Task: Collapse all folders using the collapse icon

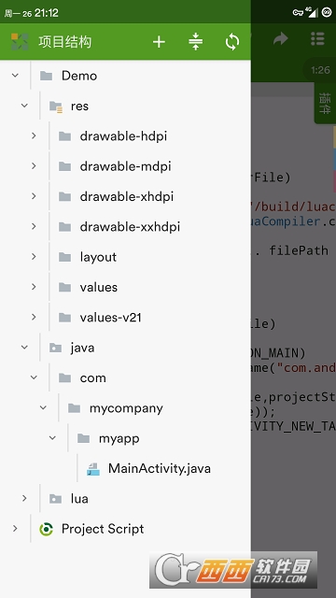Action: [195, 41]
